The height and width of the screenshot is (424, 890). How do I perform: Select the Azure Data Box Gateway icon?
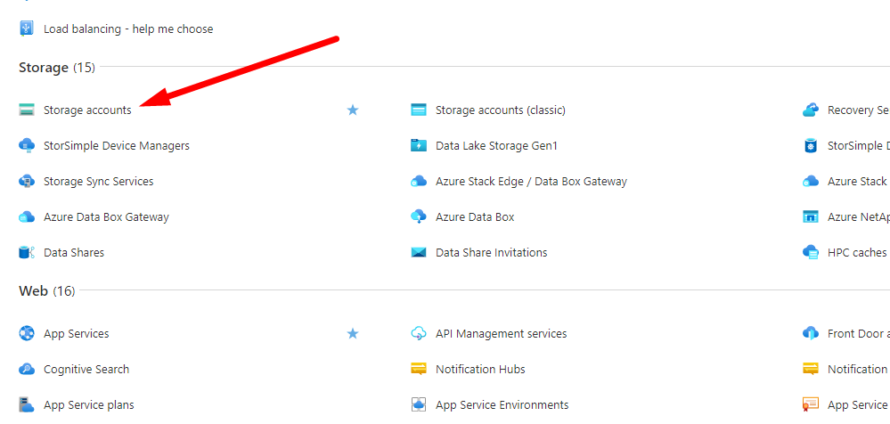(27, 217)
